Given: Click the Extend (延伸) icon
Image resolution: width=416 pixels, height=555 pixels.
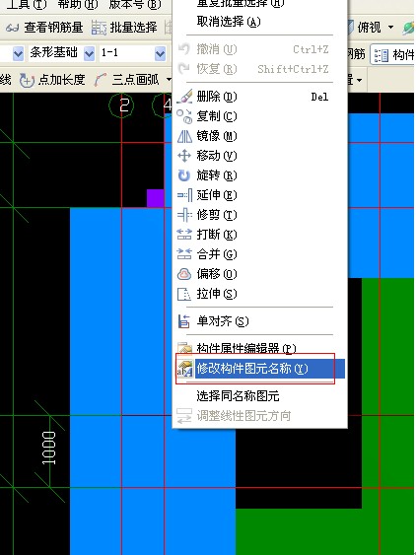Looking at the screenshot, I should (x=184, y=195).
